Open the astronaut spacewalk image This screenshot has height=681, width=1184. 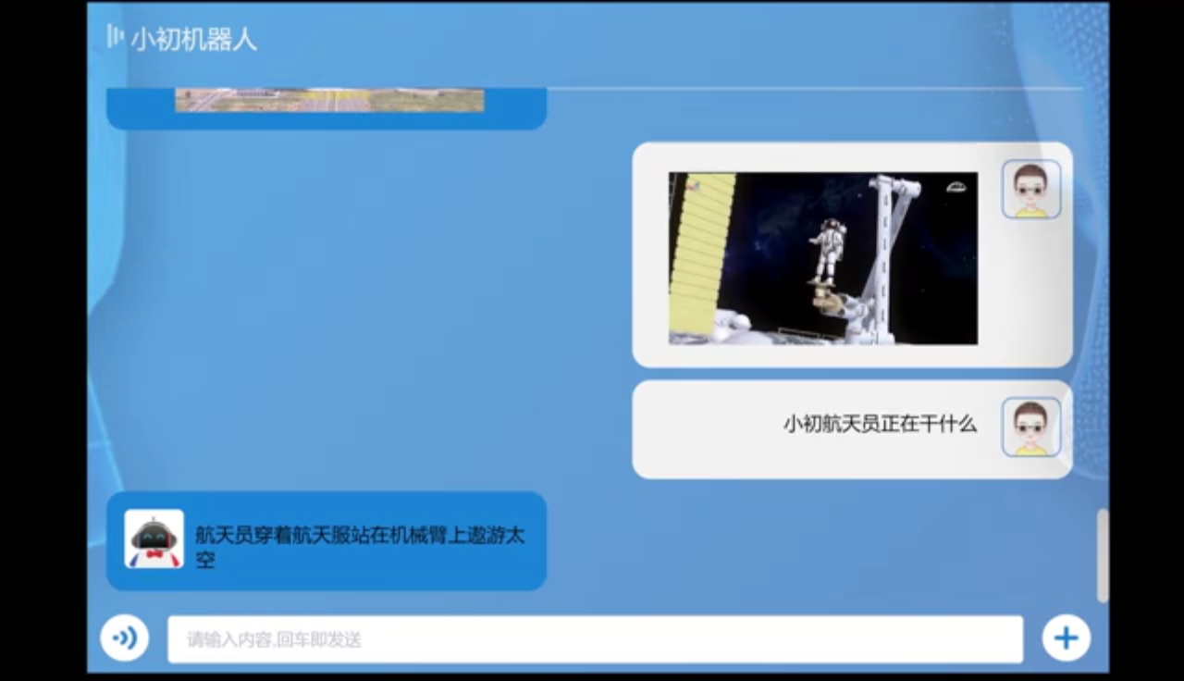822,258
